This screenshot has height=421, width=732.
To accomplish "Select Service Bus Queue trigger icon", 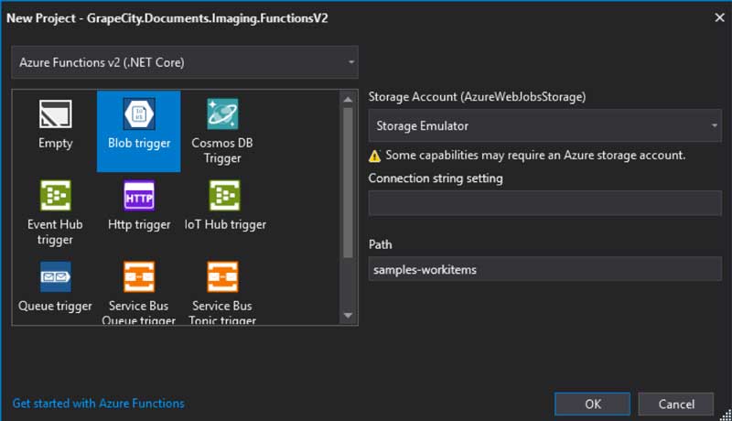I will point(139,276).
